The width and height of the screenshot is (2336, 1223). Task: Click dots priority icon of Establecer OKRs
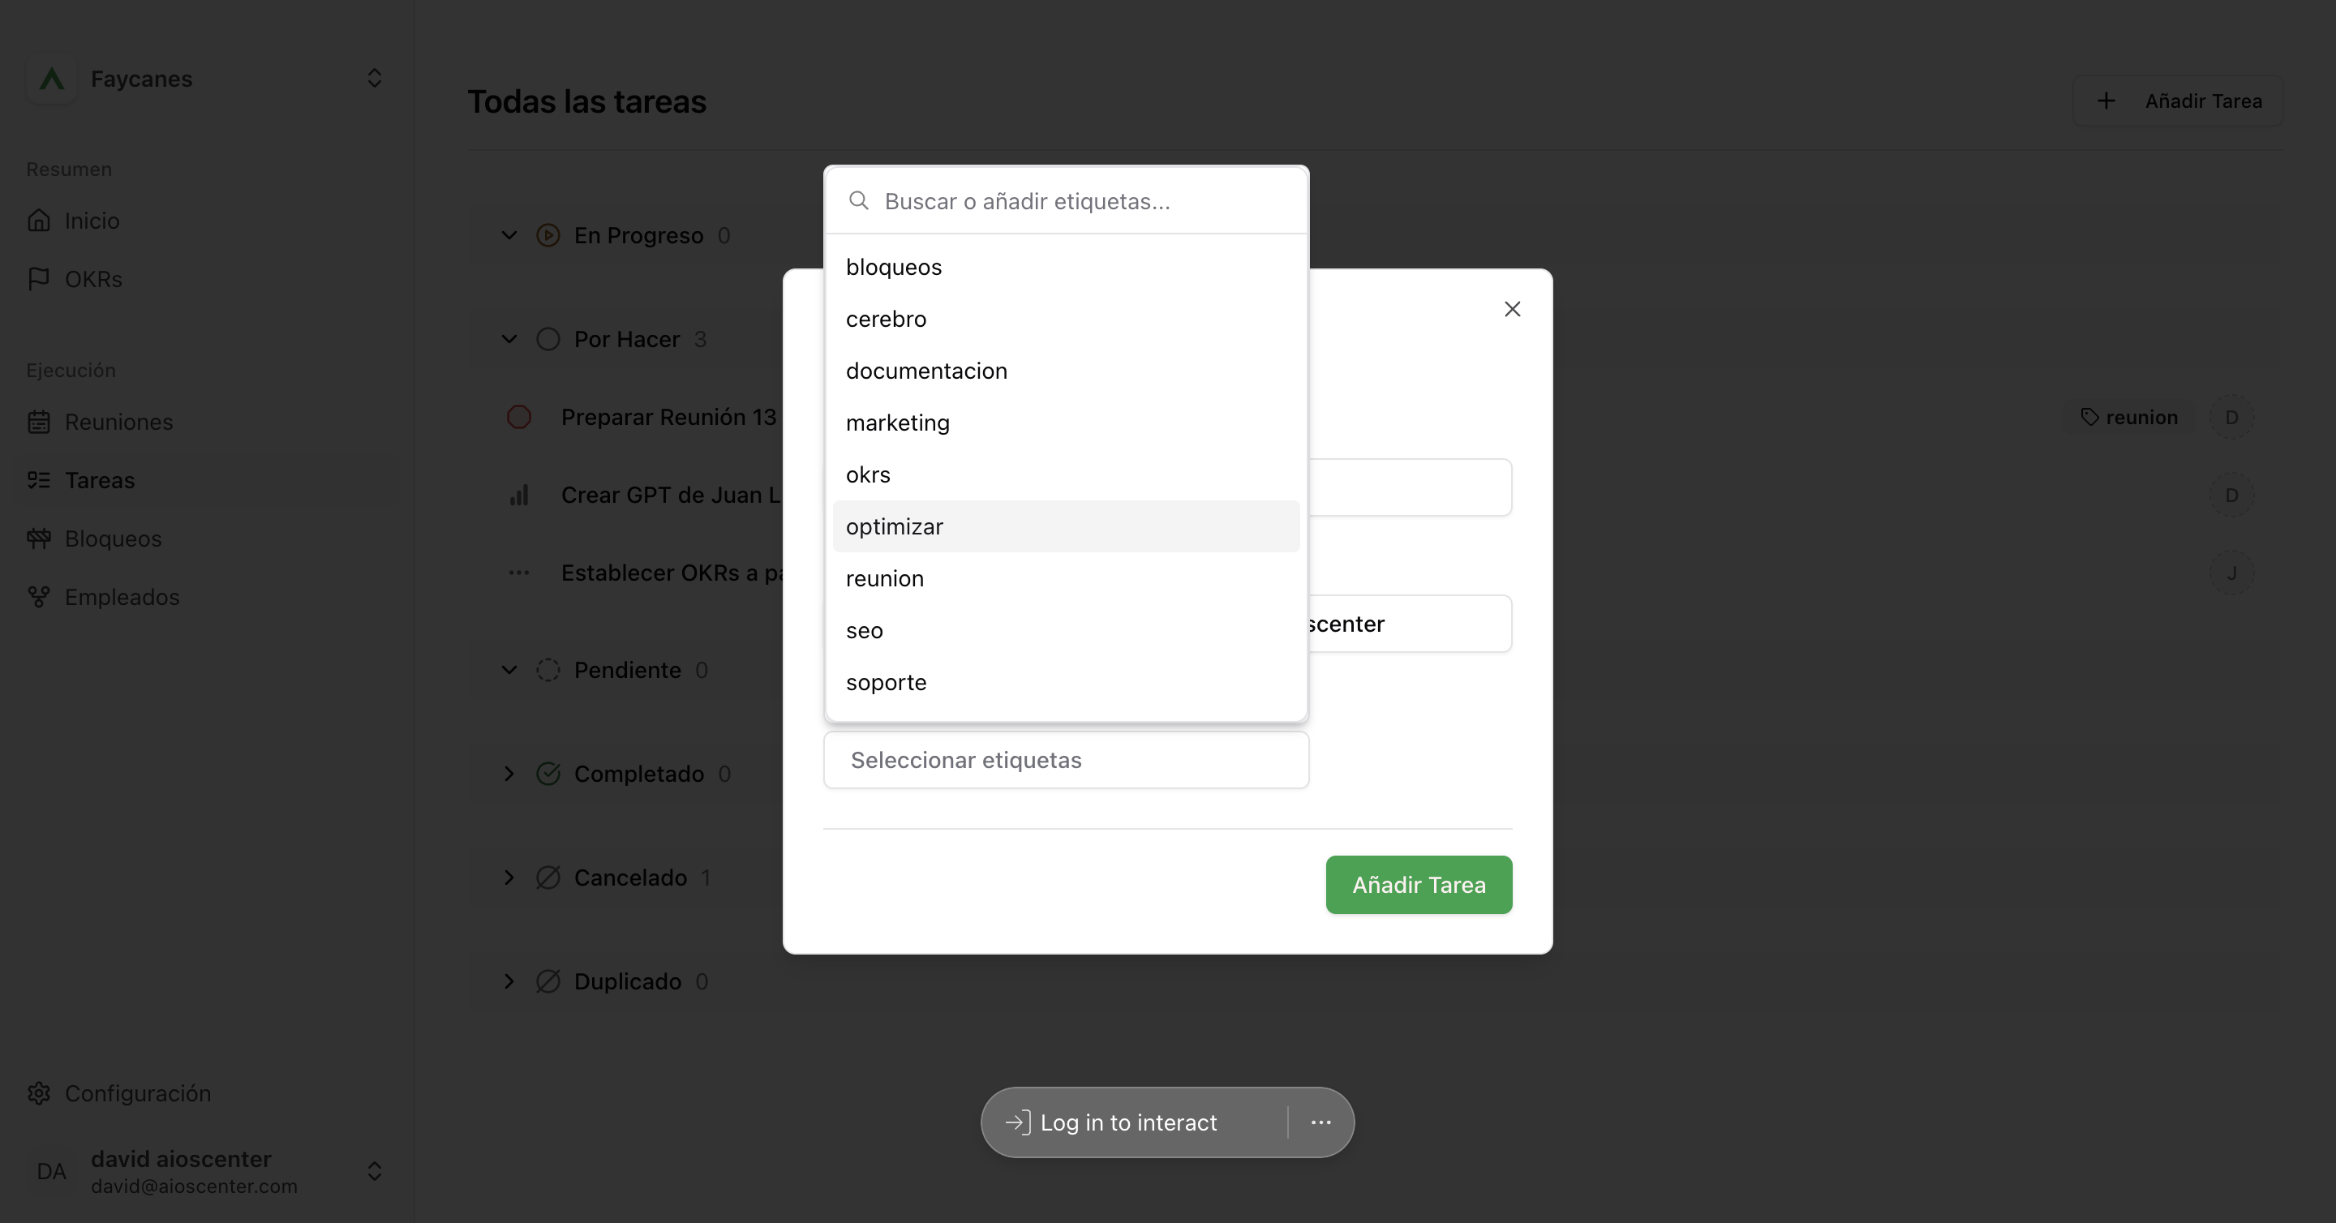click(x=519, y=573)
